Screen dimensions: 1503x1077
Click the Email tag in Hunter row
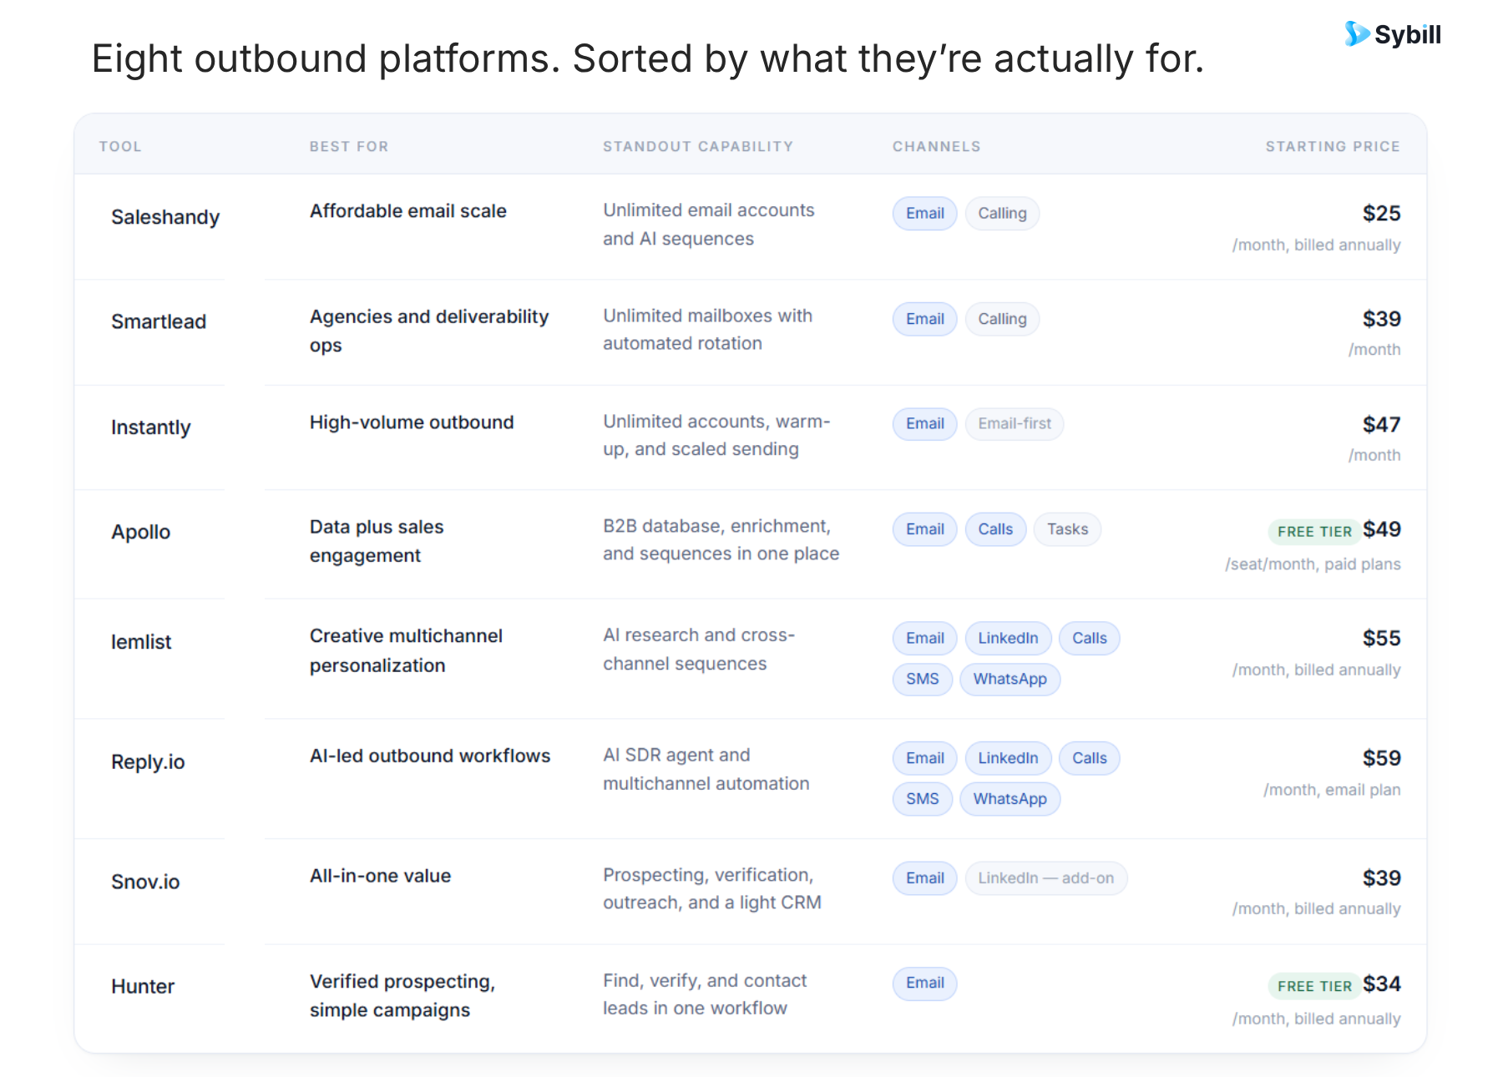[x=925, y=983]
